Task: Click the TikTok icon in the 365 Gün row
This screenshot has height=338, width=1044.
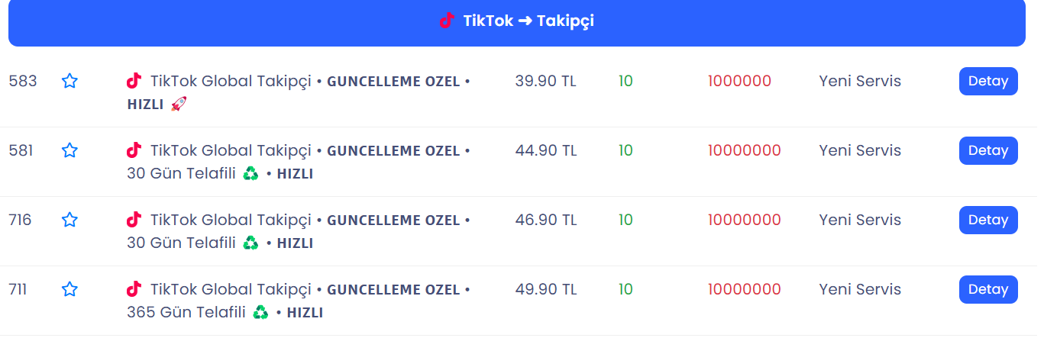Action: coord(134,288)
